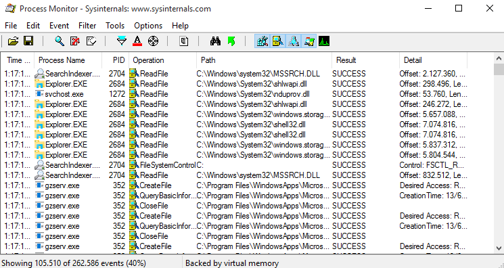Open the File menu
The height and width of the screenshot is (268, 504).
click(x=11, y=26)
